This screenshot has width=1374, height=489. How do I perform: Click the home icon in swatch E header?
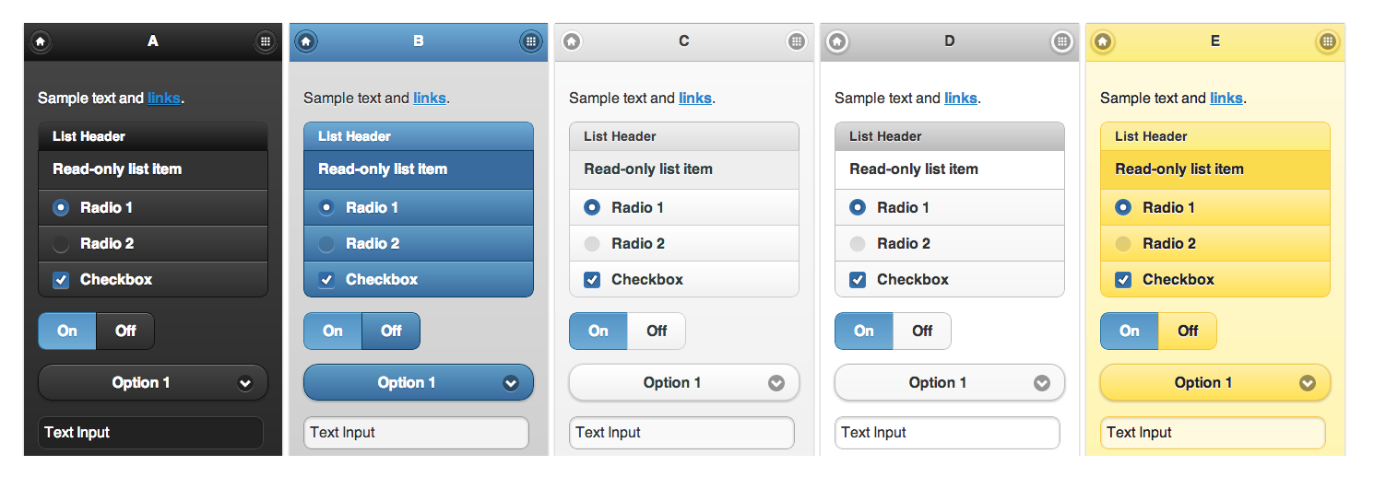tap(1103, 41)
